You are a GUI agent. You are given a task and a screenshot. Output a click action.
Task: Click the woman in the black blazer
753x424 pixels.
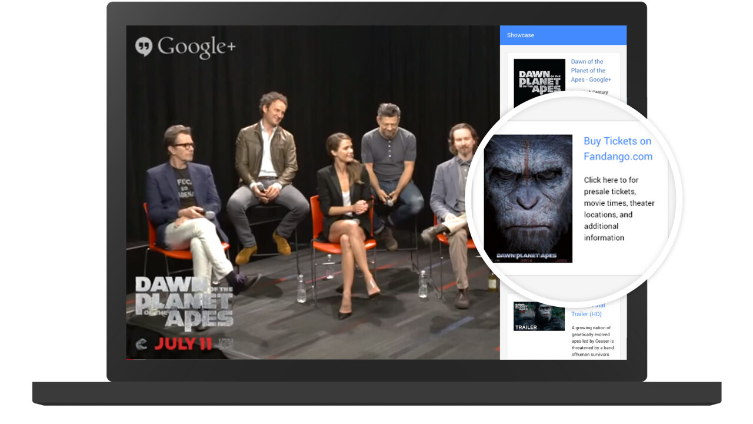pyautogui.click(x=344, y=206)
